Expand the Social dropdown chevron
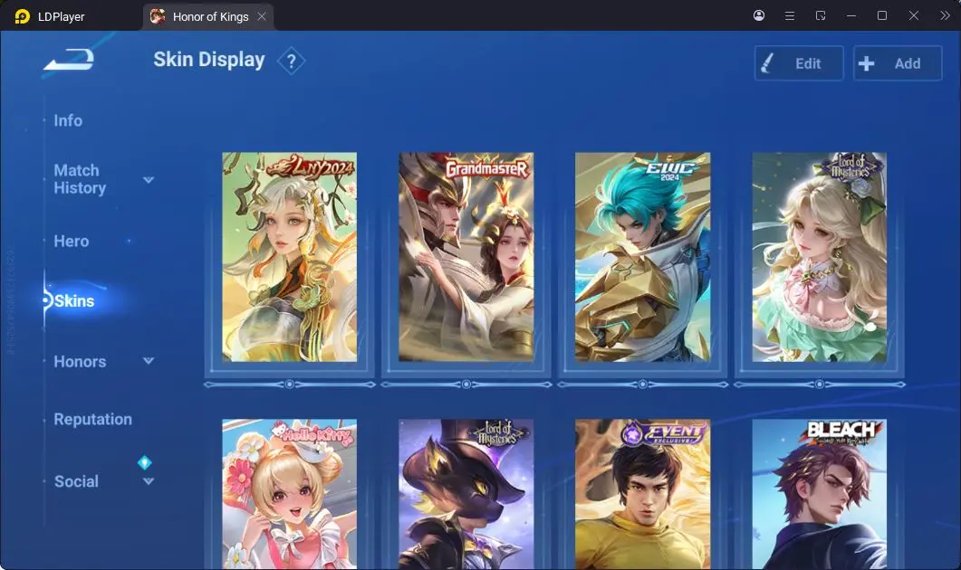 [149, 481]
